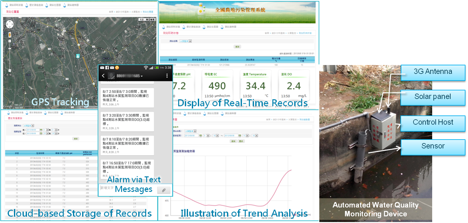The width and height of the screenshot is (468, 223).
Task: Click the 導電度 EC card showing 490
Action: tap(217, 85)
